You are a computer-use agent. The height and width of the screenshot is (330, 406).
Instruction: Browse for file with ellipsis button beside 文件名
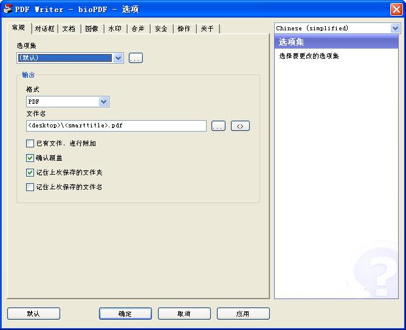click(x=218, y=126)
